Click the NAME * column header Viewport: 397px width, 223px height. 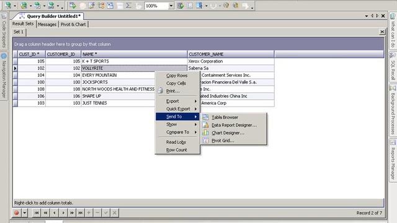(134, 54)
